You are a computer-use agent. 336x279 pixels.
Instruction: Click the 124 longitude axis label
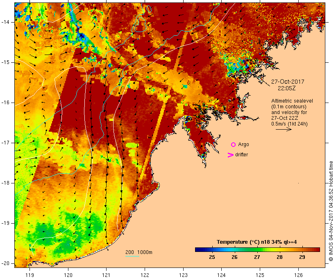[x=222, y=275]
